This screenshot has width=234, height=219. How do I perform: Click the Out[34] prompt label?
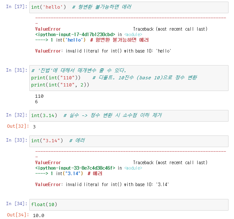[x=18, y=215]
